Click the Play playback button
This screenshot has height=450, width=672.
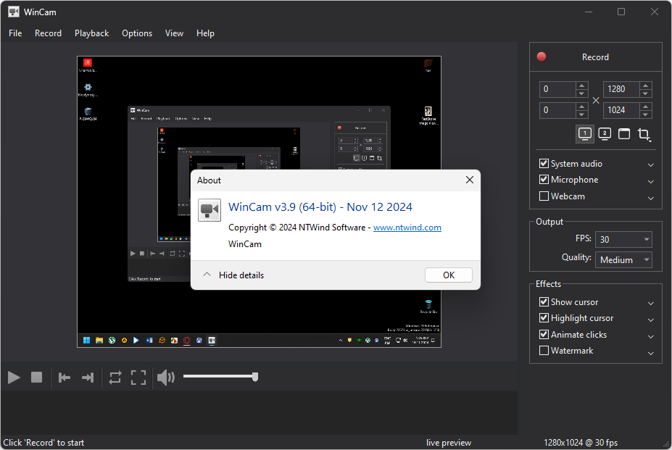click(14, 378)
